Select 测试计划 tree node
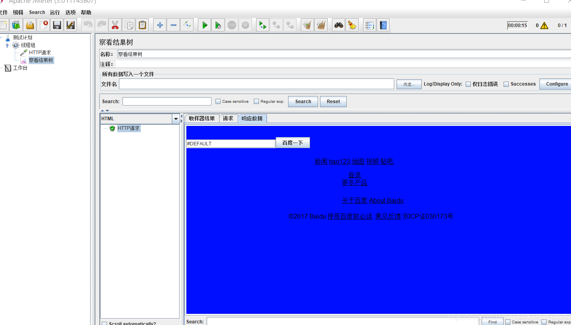Viewport: 571px width, 325px height. coord(22,37)
